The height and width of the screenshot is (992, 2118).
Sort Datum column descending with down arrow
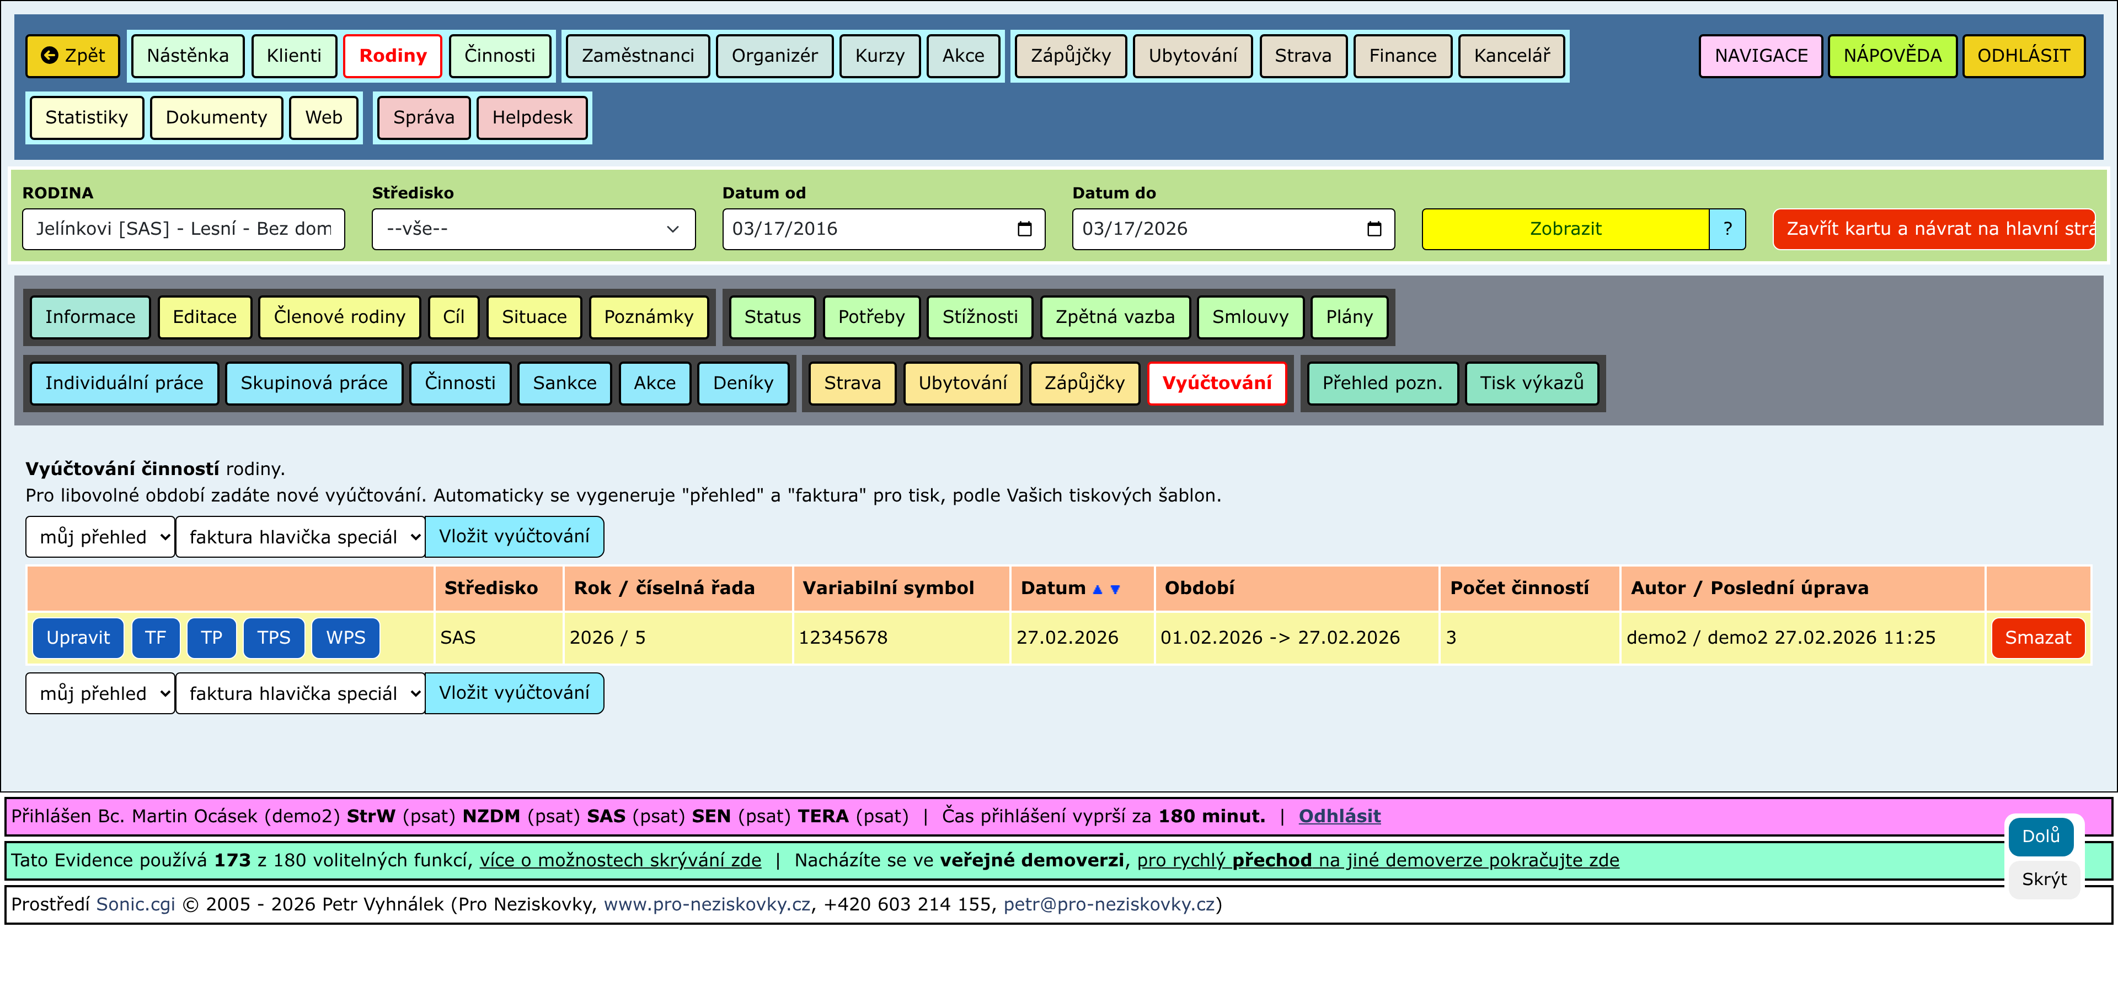point(1115,590)
